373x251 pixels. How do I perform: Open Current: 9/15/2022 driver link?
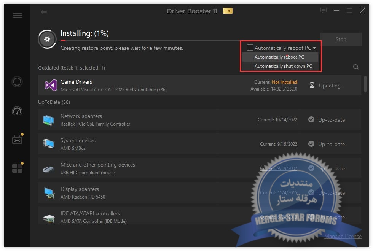pos(279,144)
